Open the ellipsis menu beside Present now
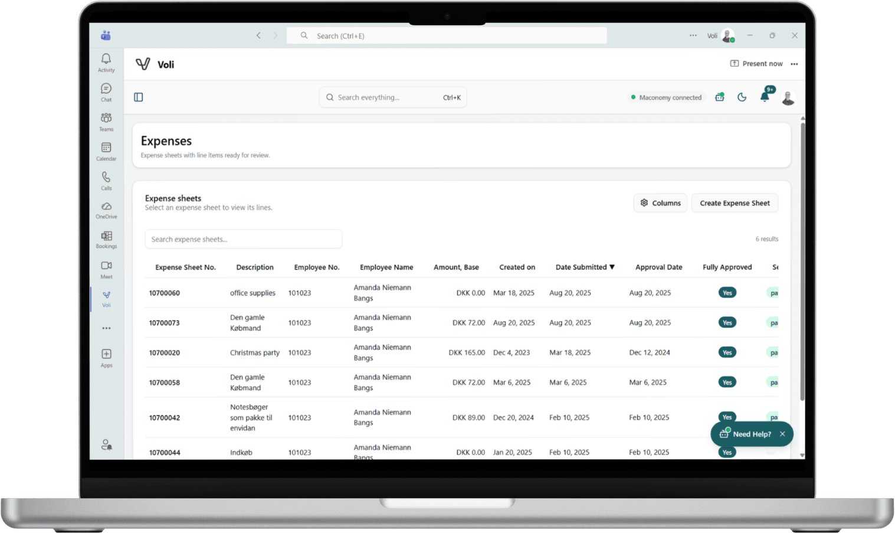 tap(794, 64)
